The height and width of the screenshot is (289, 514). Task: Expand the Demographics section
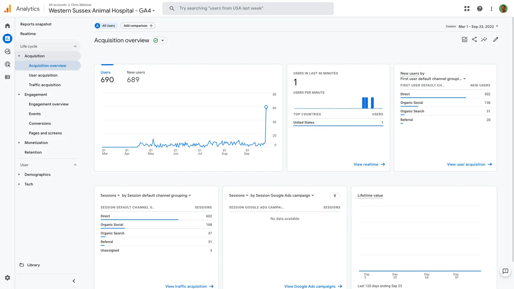coord(19,175)
